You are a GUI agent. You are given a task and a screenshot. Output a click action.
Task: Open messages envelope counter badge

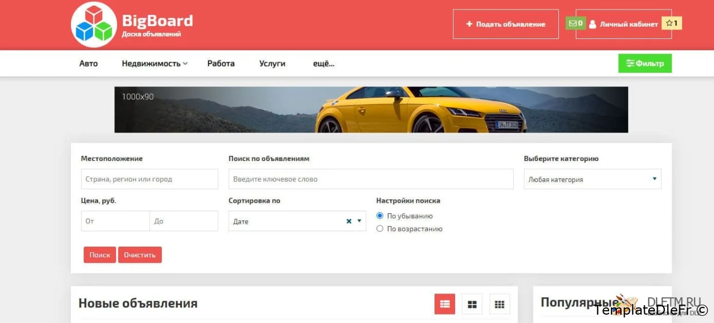(575, 23)
